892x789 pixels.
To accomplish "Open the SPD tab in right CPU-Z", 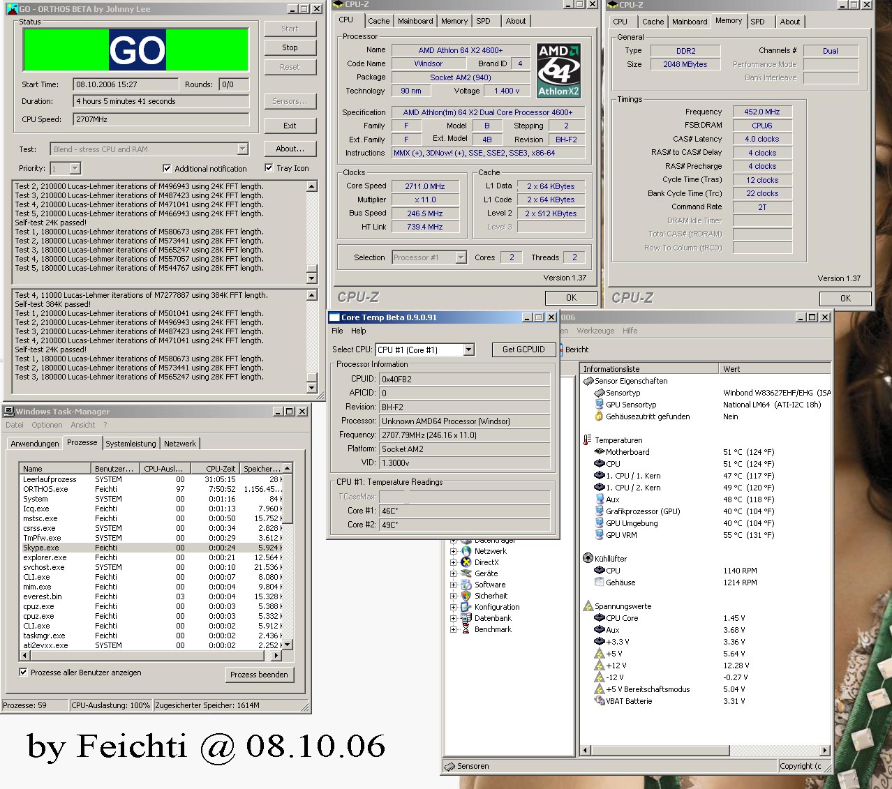I will pyautogui.click(x=757, y=22).
